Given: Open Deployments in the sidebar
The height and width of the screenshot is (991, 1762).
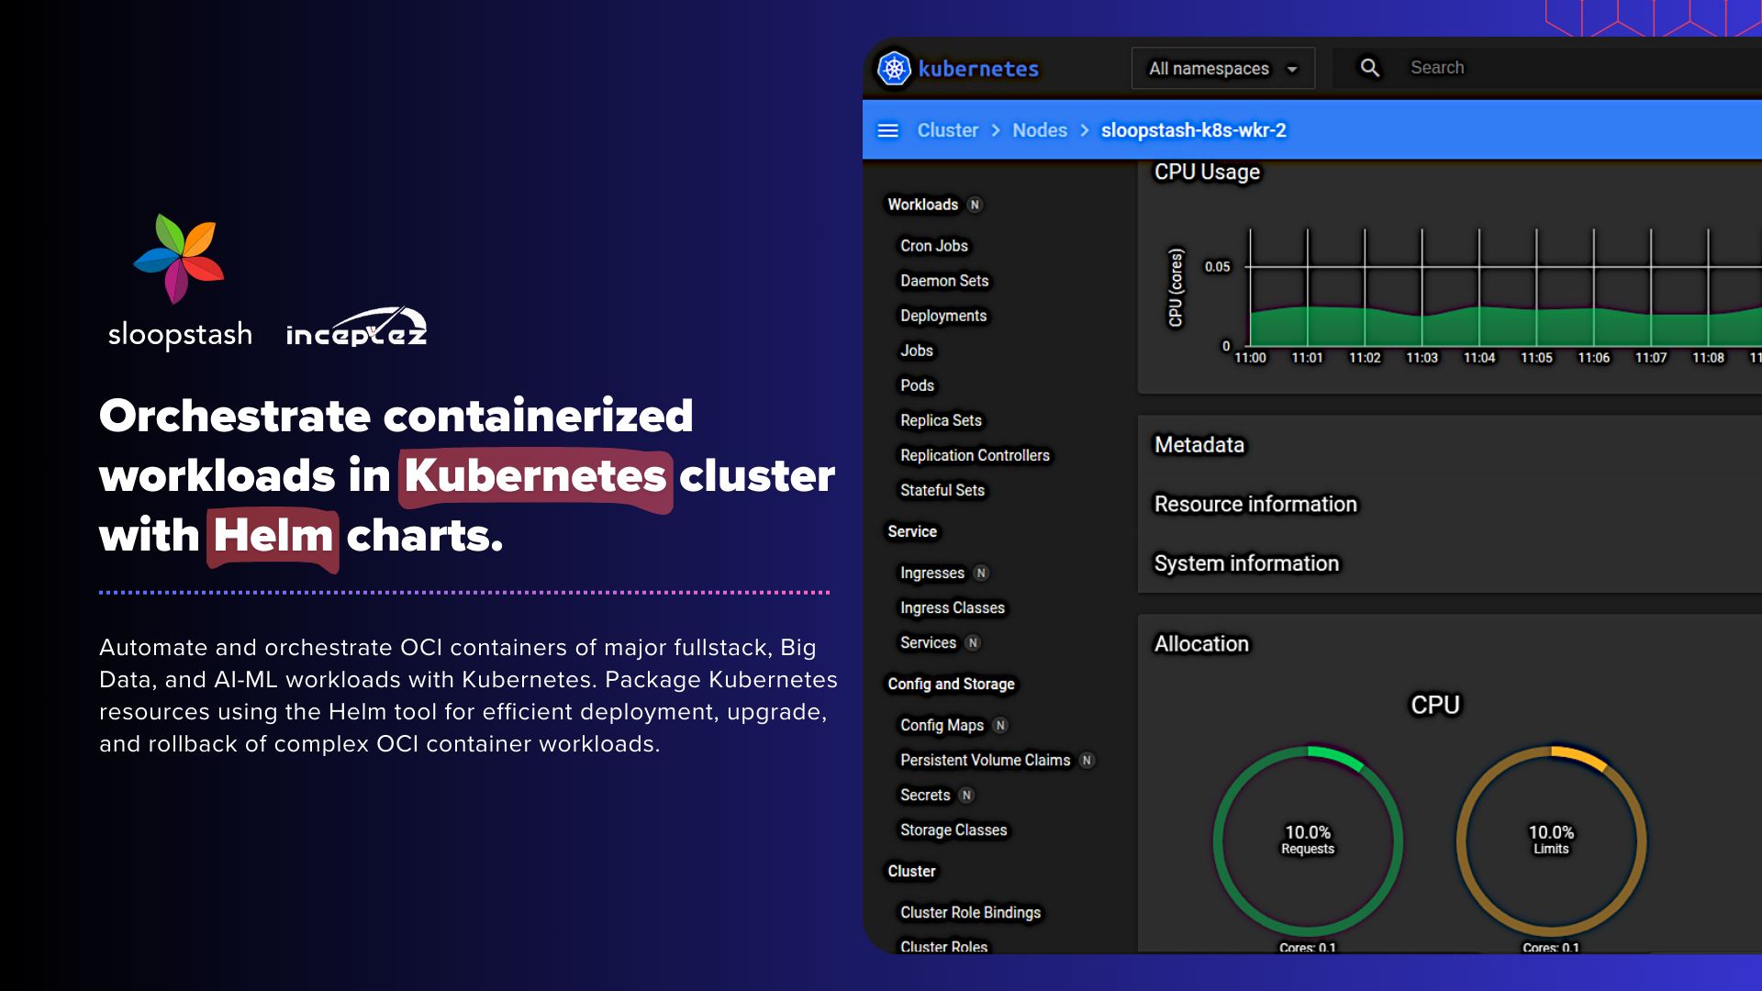Looking at the screenshot, I should point(943,316).
